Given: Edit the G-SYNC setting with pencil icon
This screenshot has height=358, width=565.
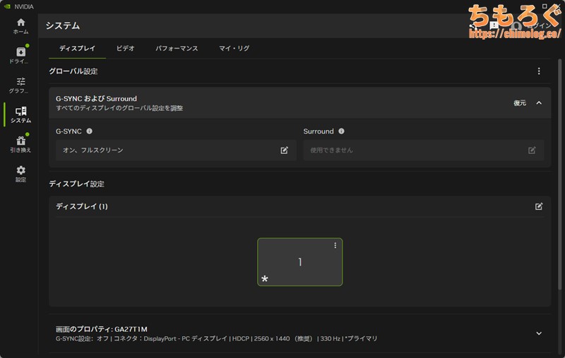Looking at the screenshot, I should (x=284, y=150).
